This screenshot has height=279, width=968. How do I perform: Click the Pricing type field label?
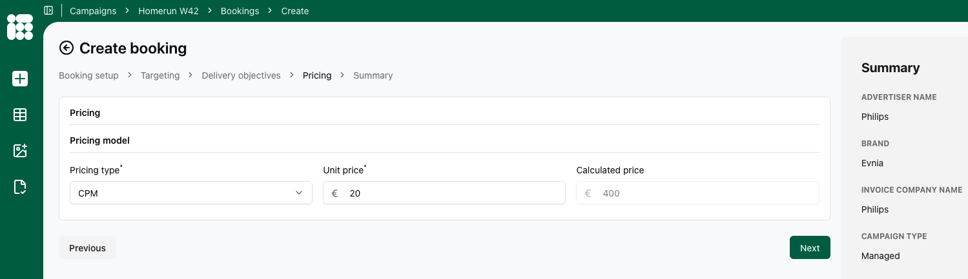pyautogui.click(x=95, y=170)
